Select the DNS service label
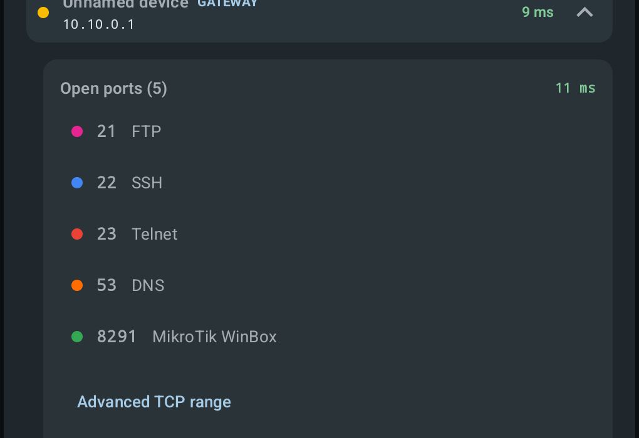 [x=148, y=285]
